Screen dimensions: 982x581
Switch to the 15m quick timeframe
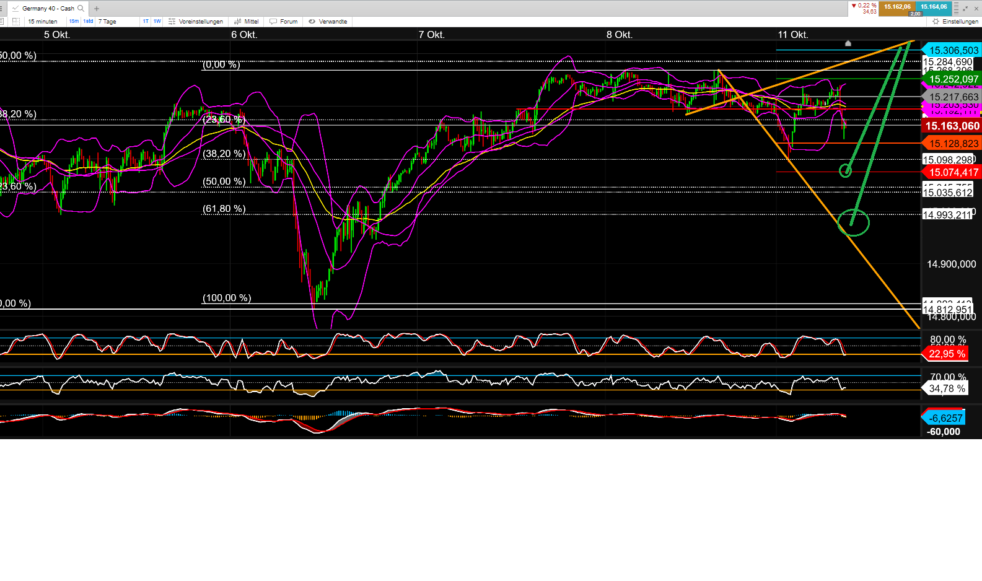pos(74,22)
